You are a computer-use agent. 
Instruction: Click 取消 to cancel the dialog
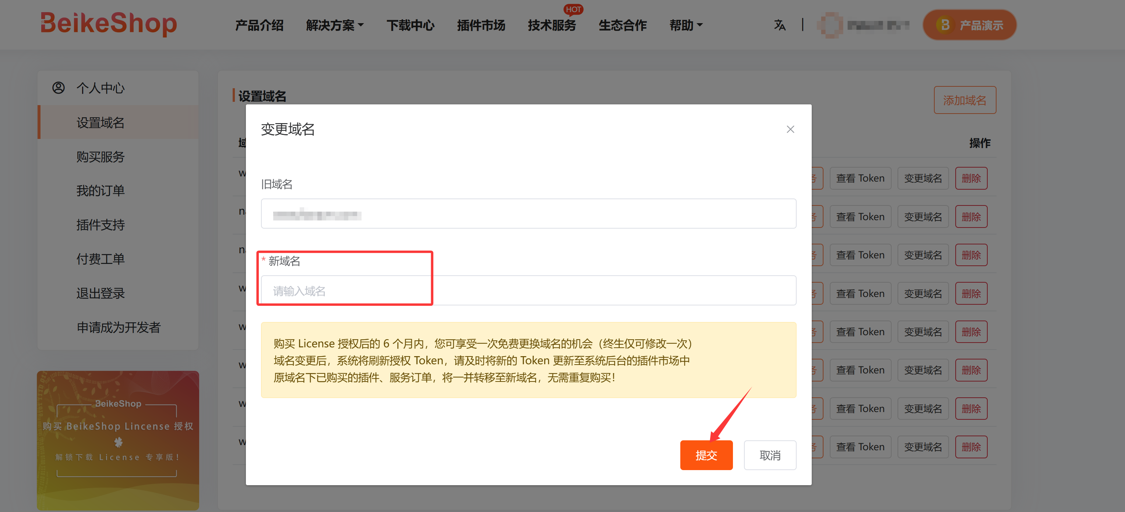pyautogui.click(x=770, y=455)
